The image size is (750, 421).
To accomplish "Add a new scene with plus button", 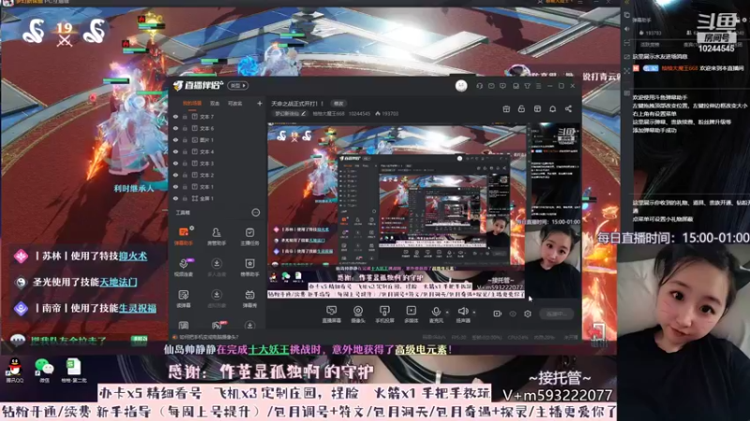I will pos(260,103).
